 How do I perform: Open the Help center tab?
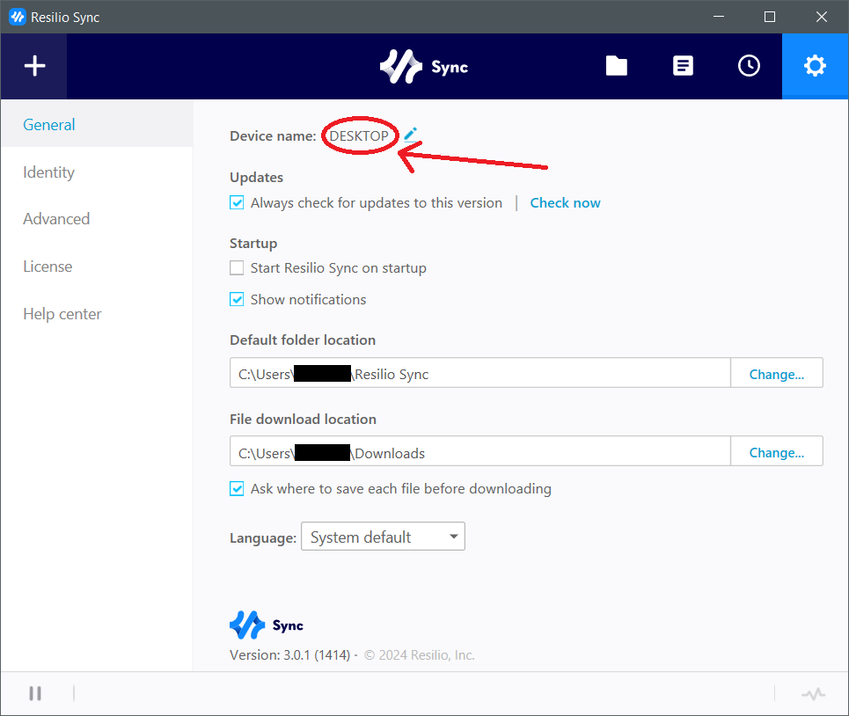tap(62, 314)
